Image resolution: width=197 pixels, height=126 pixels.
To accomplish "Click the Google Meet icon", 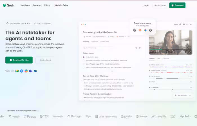I will point(17,71).
